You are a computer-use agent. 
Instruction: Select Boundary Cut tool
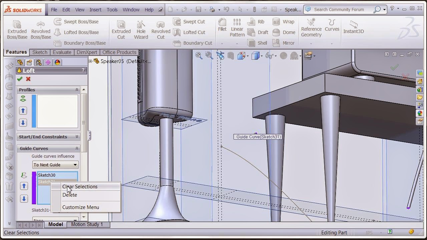[x=193, y=43]
